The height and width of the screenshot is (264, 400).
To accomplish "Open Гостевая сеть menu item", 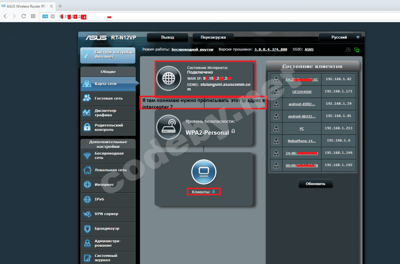I will 108,98.
